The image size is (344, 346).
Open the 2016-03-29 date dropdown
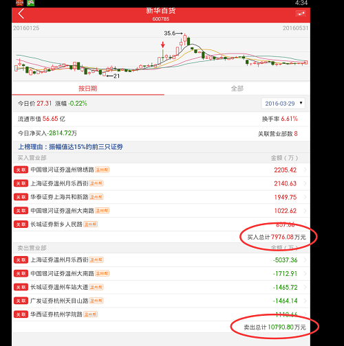[x=283, y=104]
